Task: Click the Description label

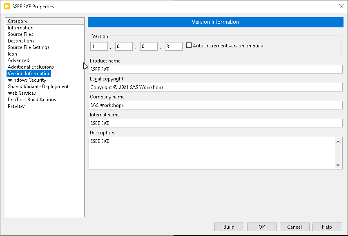Action: point(102,133)
